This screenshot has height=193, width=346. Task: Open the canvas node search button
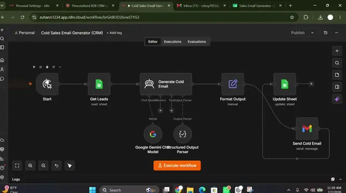(337, 63)
